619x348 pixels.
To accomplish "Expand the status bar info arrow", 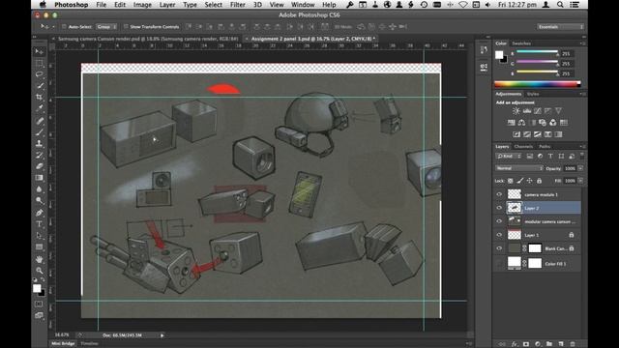I will [162, 335].
